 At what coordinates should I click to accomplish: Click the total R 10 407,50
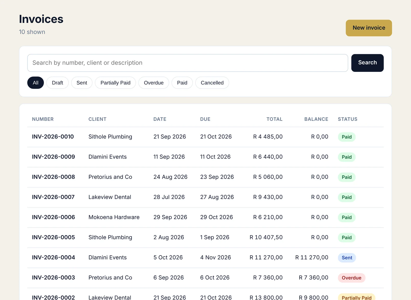coord(266,237)
